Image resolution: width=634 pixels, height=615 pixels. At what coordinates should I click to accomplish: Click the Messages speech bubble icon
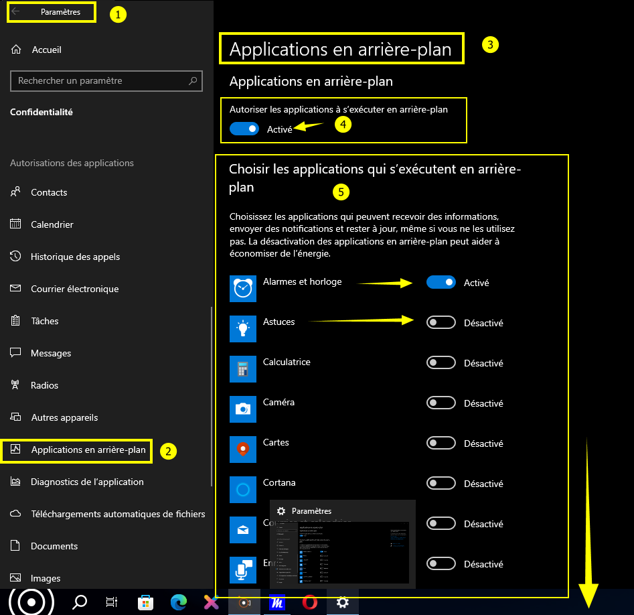coord(15,352)
